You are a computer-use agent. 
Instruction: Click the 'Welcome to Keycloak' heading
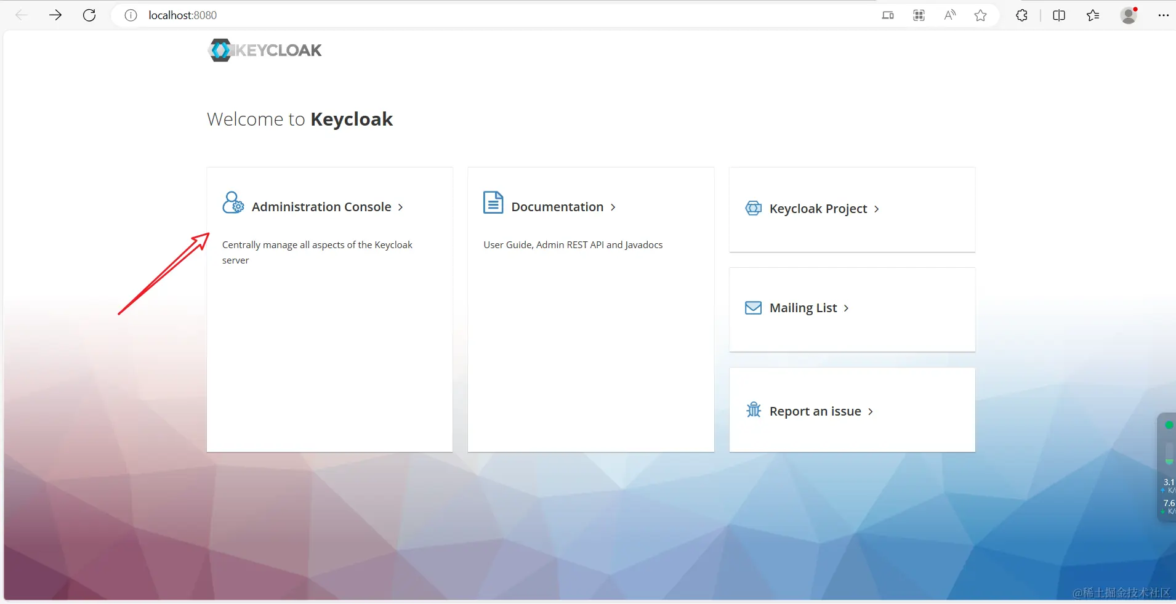click(300, 119)
